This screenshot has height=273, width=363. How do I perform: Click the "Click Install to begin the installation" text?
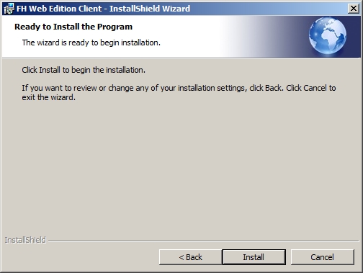[84, 70]
